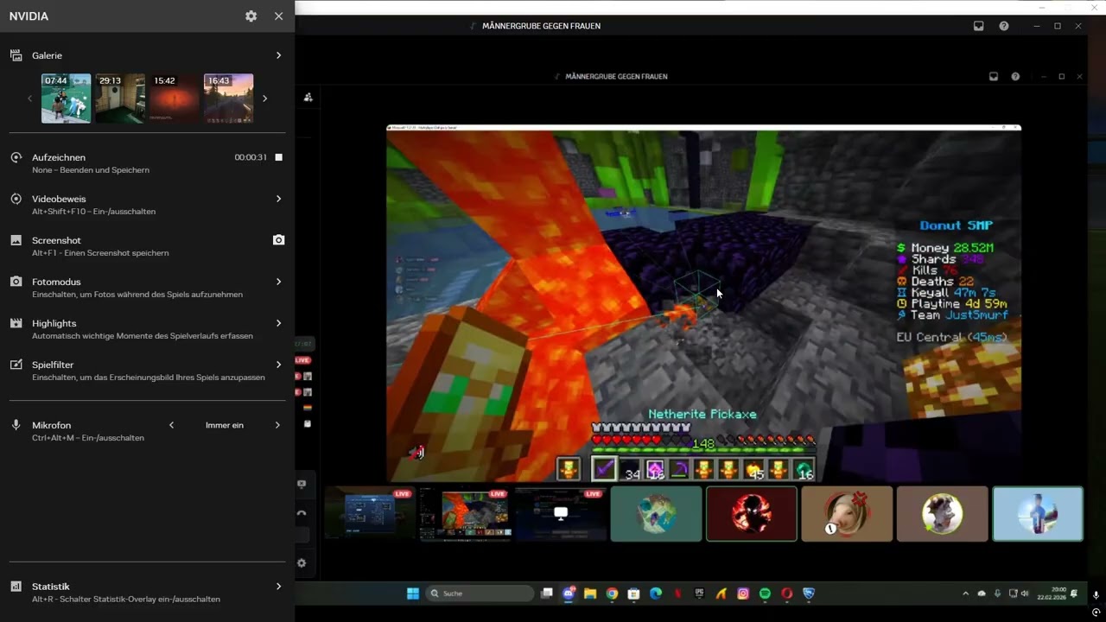Open Discord from the taskbar
The image size is (1106, 622).
click(x=569, y=593)
